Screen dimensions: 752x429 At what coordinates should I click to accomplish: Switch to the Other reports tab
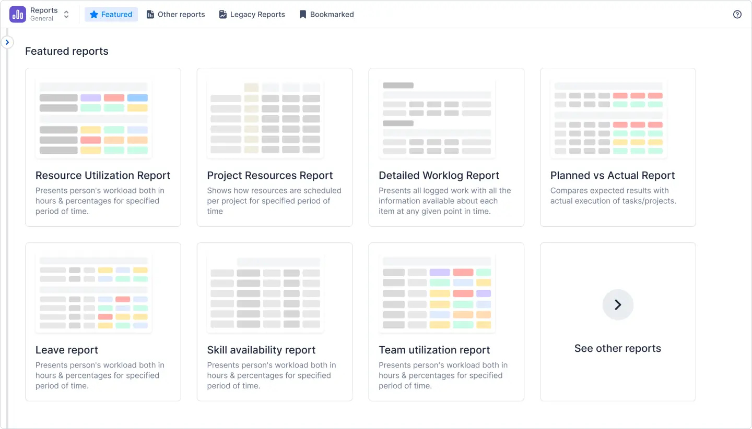pyautogui.click(x=175, y=14)
